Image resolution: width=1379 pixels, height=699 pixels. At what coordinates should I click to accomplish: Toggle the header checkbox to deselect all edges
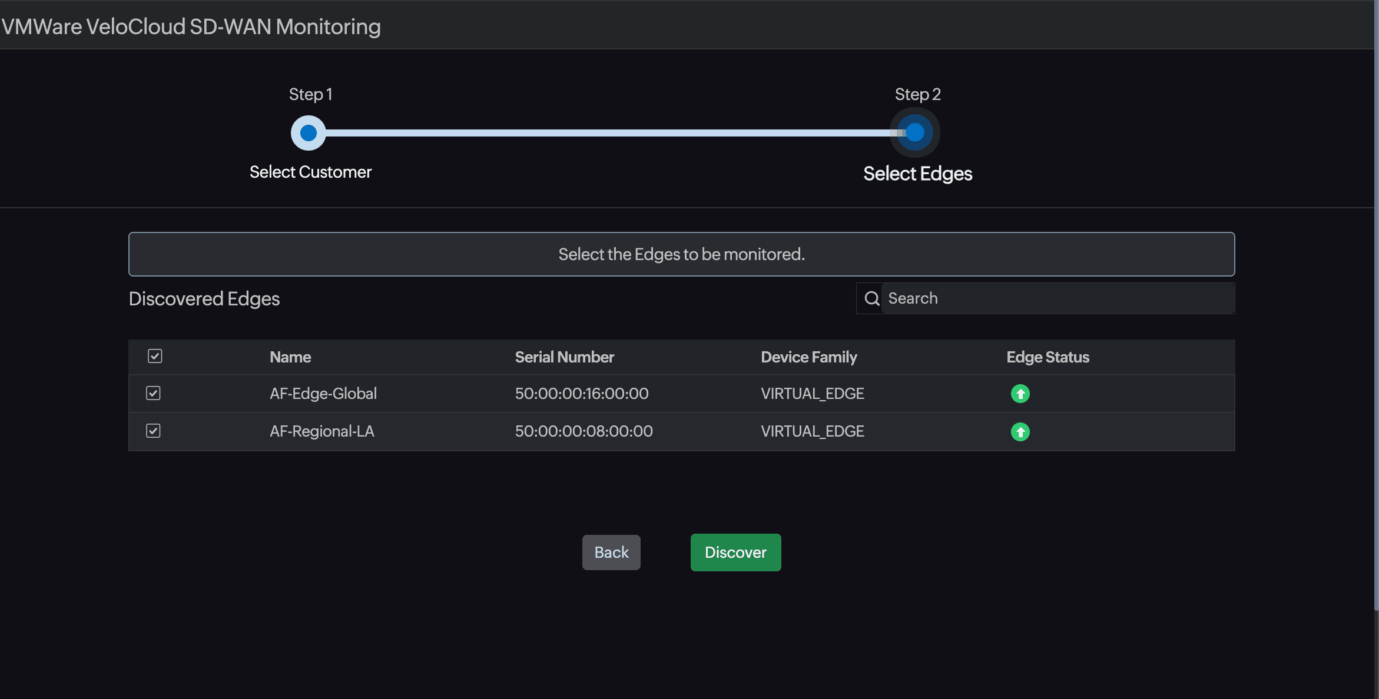pos(154,356)
